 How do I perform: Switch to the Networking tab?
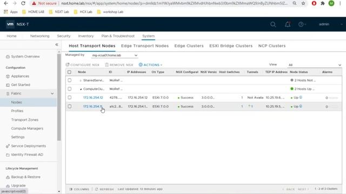click(39, 36)
